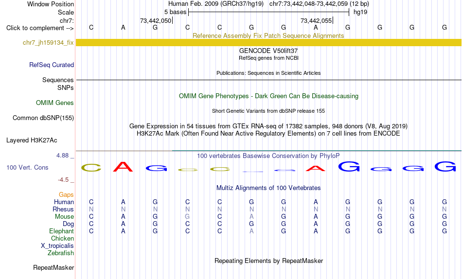
Task: Click '100 vertebrates Basewise Conservation by PhyloP' title
Action: tap(268, 156)
